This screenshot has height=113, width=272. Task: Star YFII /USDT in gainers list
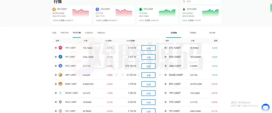(165, 93)
